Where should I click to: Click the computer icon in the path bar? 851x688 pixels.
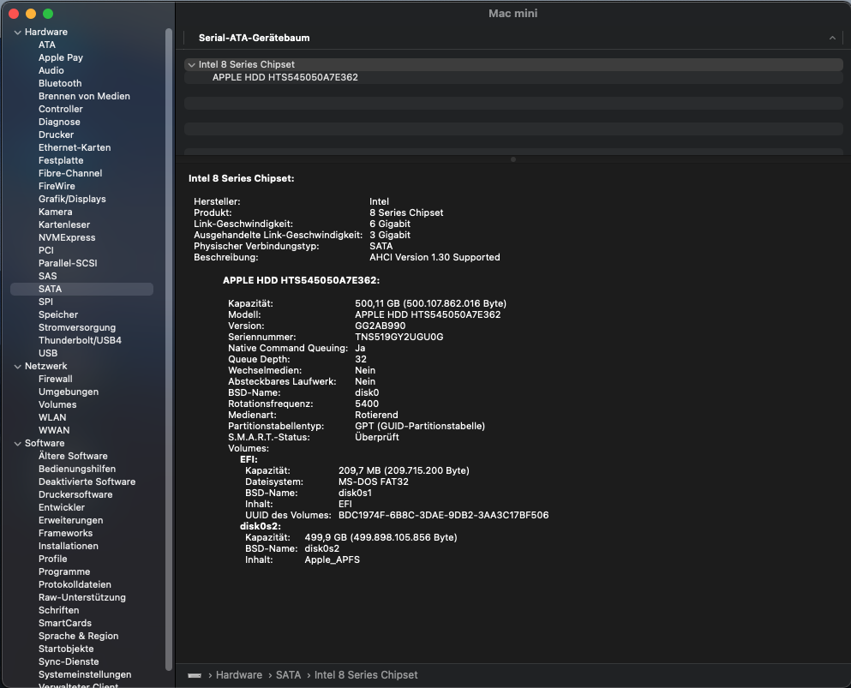click(195, 675)
